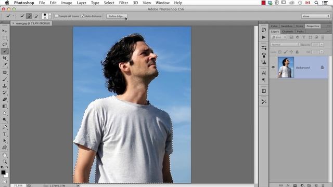Switch to the Swatches tab

(x=287, y=26)
